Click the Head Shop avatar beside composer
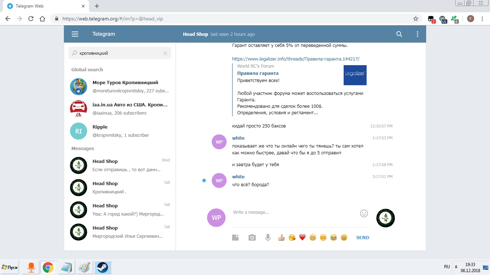Viewport: 490px width, 275px height. 386,218
